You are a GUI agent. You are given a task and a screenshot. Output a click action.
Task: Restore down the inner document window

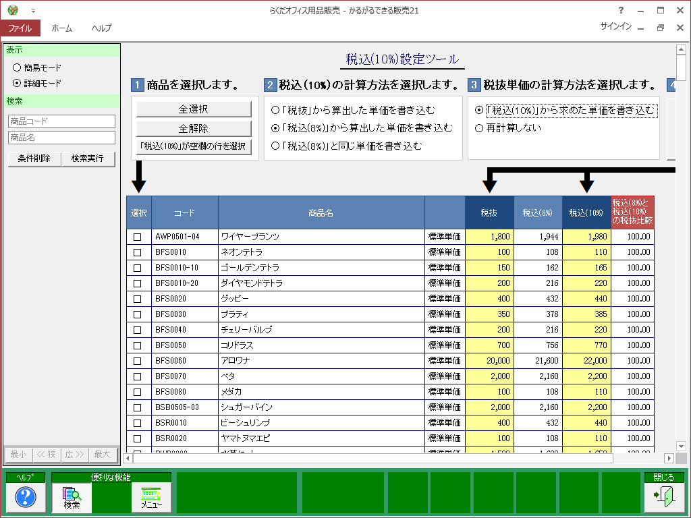[x=660, y=28]
